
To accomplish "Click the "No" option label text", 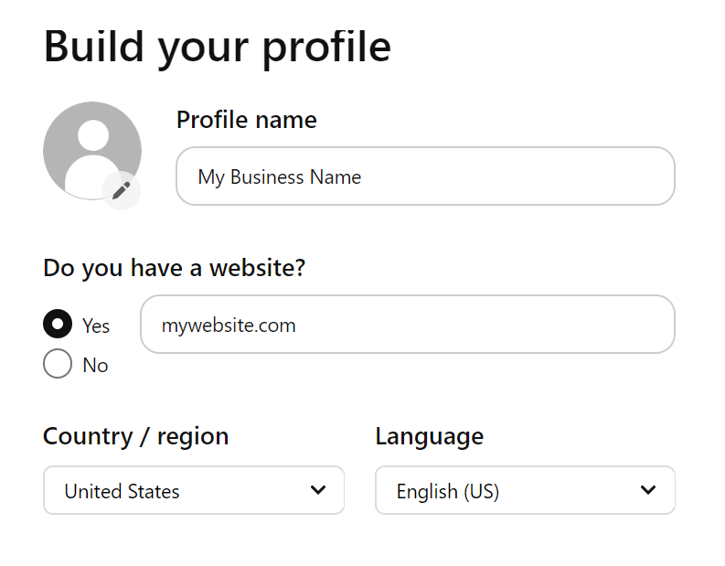I will pyautogui.click(x=95, y=366).
